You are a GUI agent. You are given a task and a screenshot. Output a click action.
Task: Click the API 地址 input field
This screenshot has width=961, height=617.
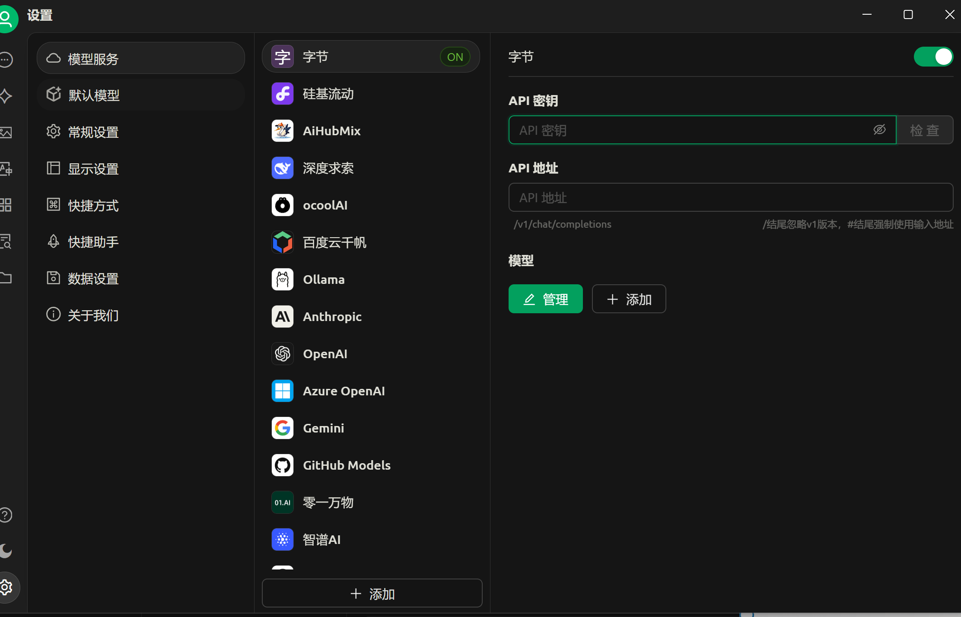pyautogui.click(x=731, y=197)
